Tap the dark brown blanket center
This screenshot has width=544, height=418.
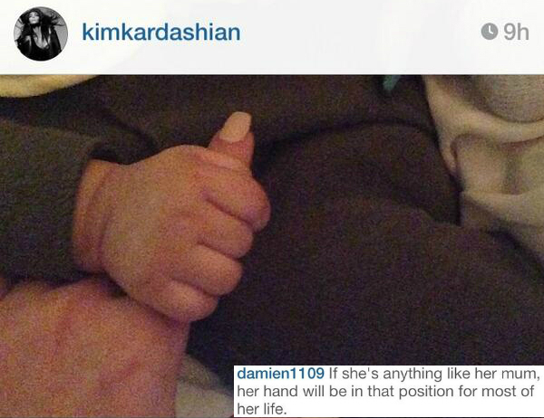click(347, 225)
